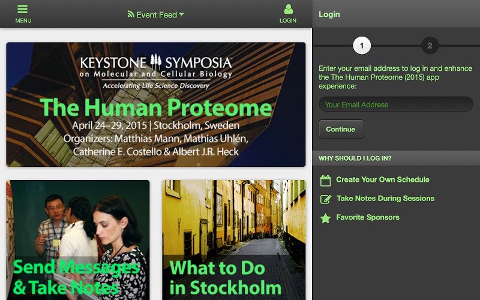Click the Continue button
The width and height of the screenshot is (480, 300).
click(341, 129)
